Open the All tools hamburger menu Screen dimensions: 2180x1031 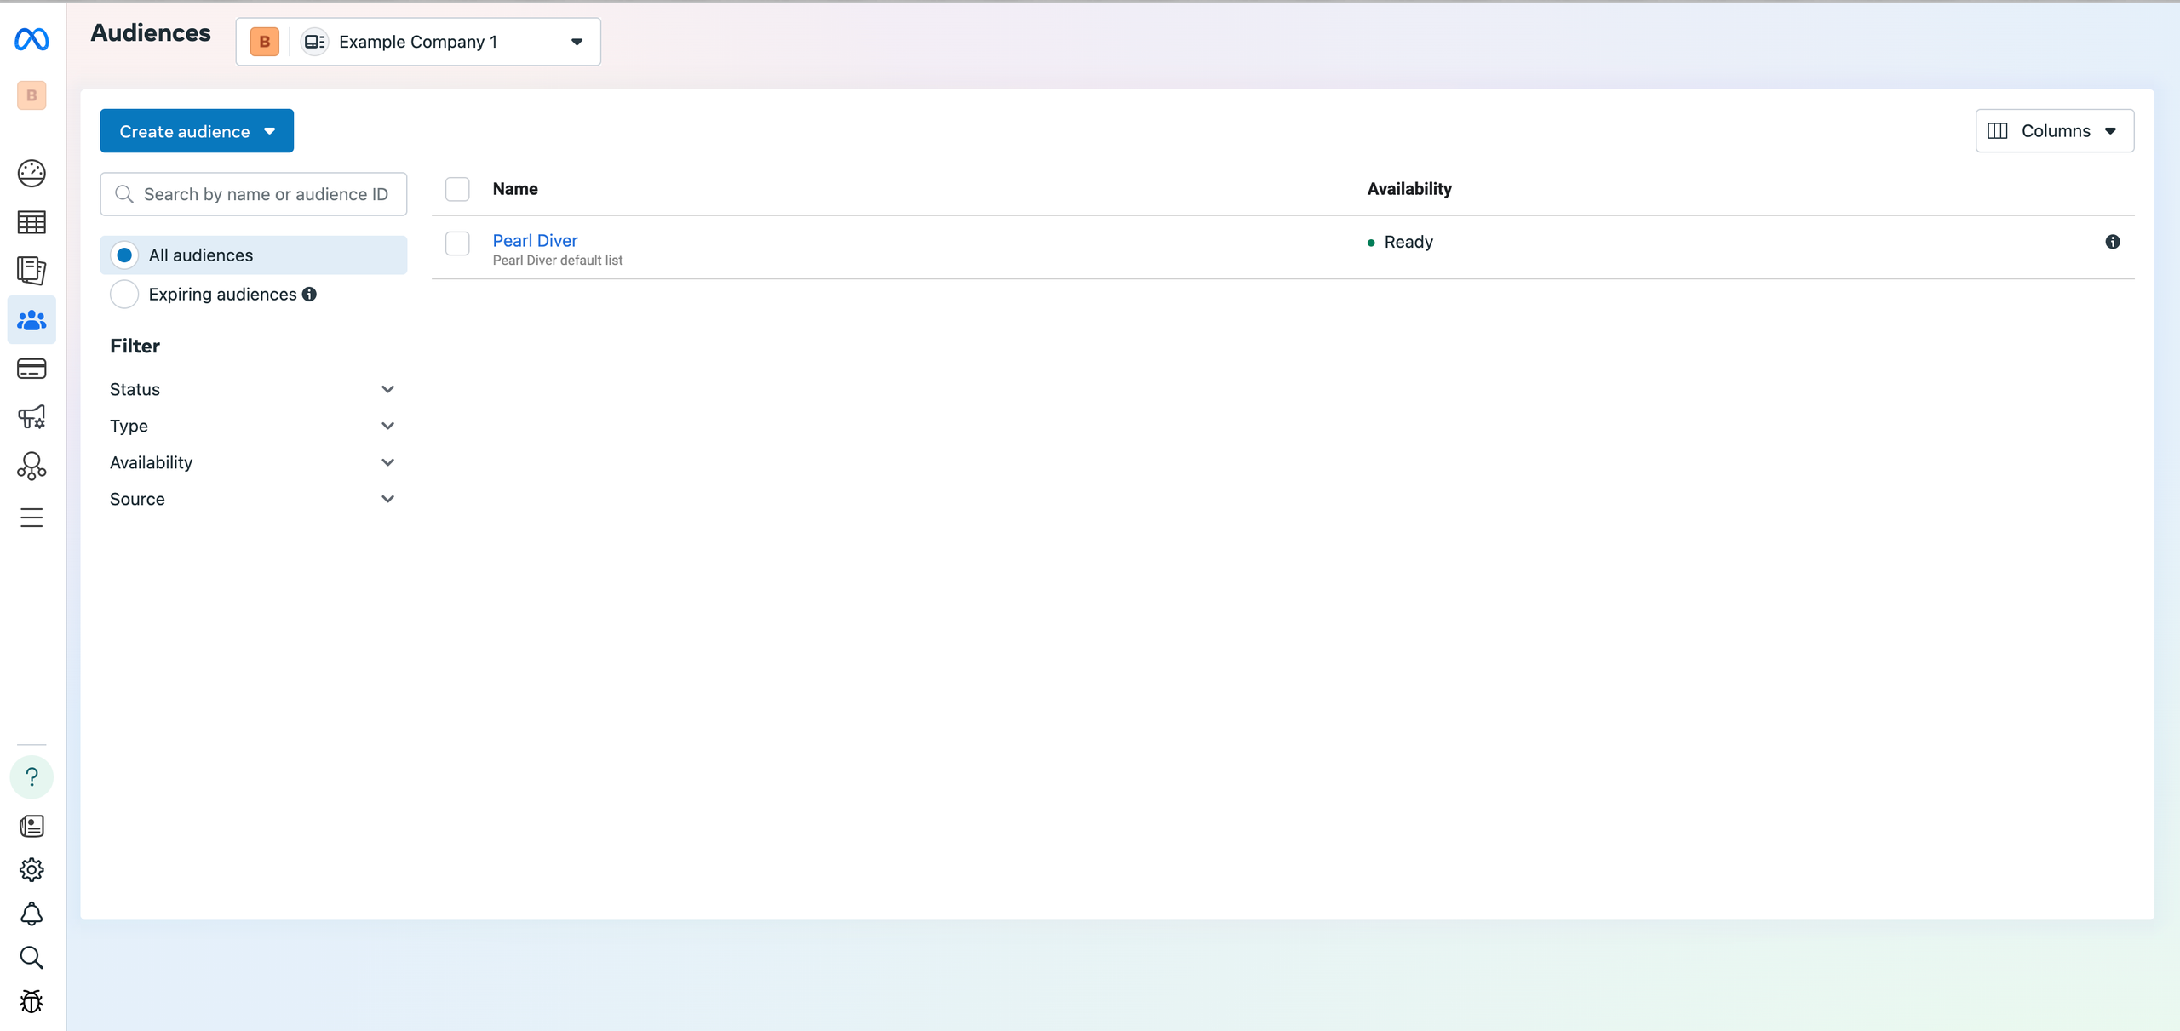pyautogui.click(x=32, y=518)
